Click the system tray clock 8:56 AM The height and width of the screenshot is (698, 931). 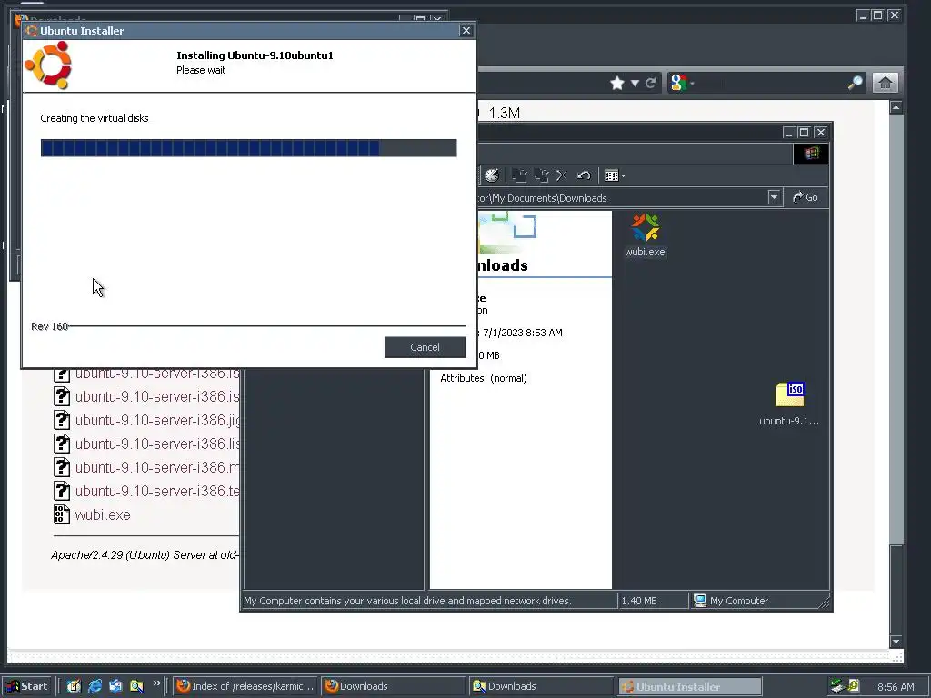[896, 687]
